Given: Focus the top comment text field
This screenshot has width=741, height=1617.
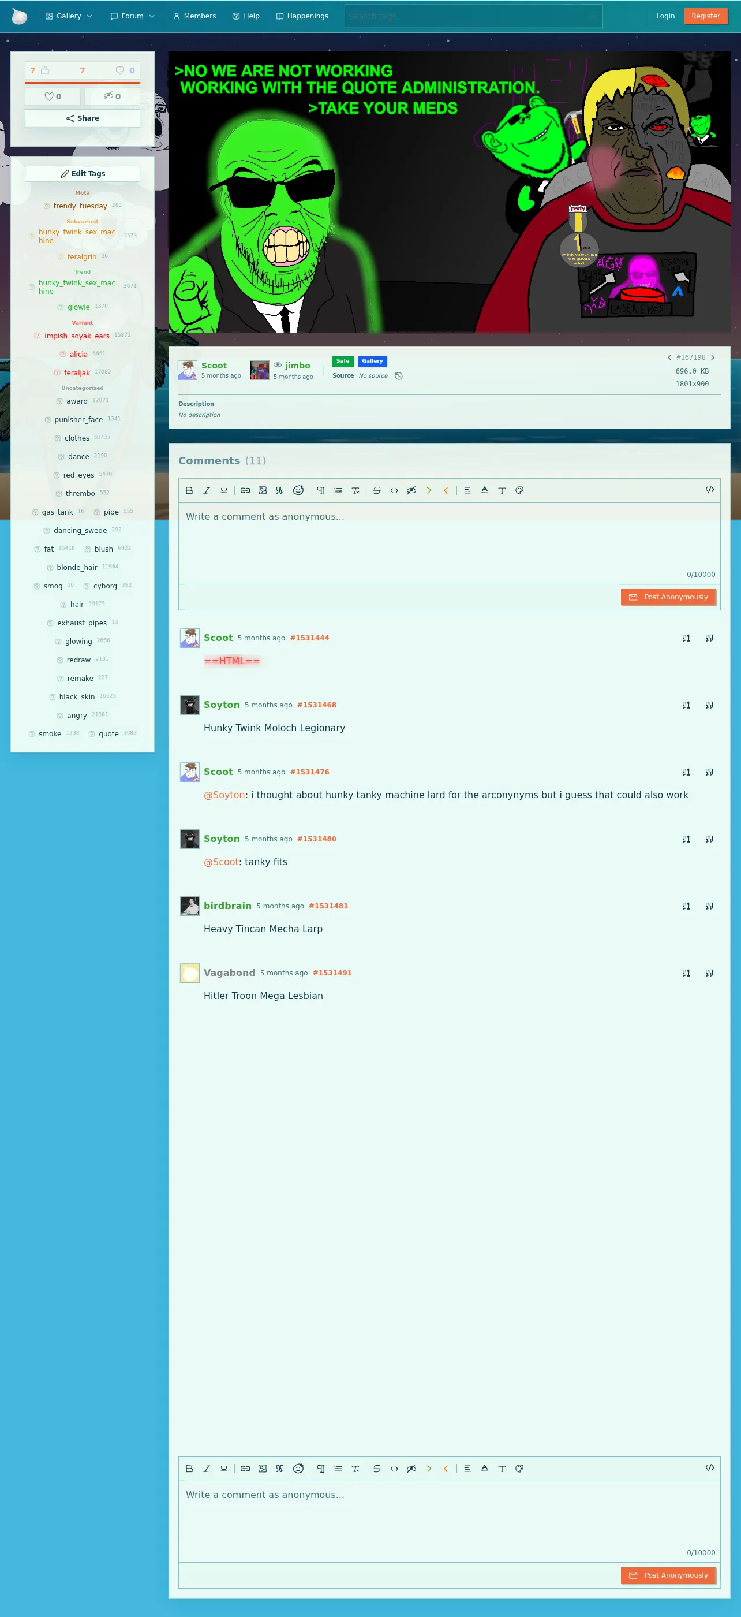Looking at the screenshot, I should click(x=449, y=543).
